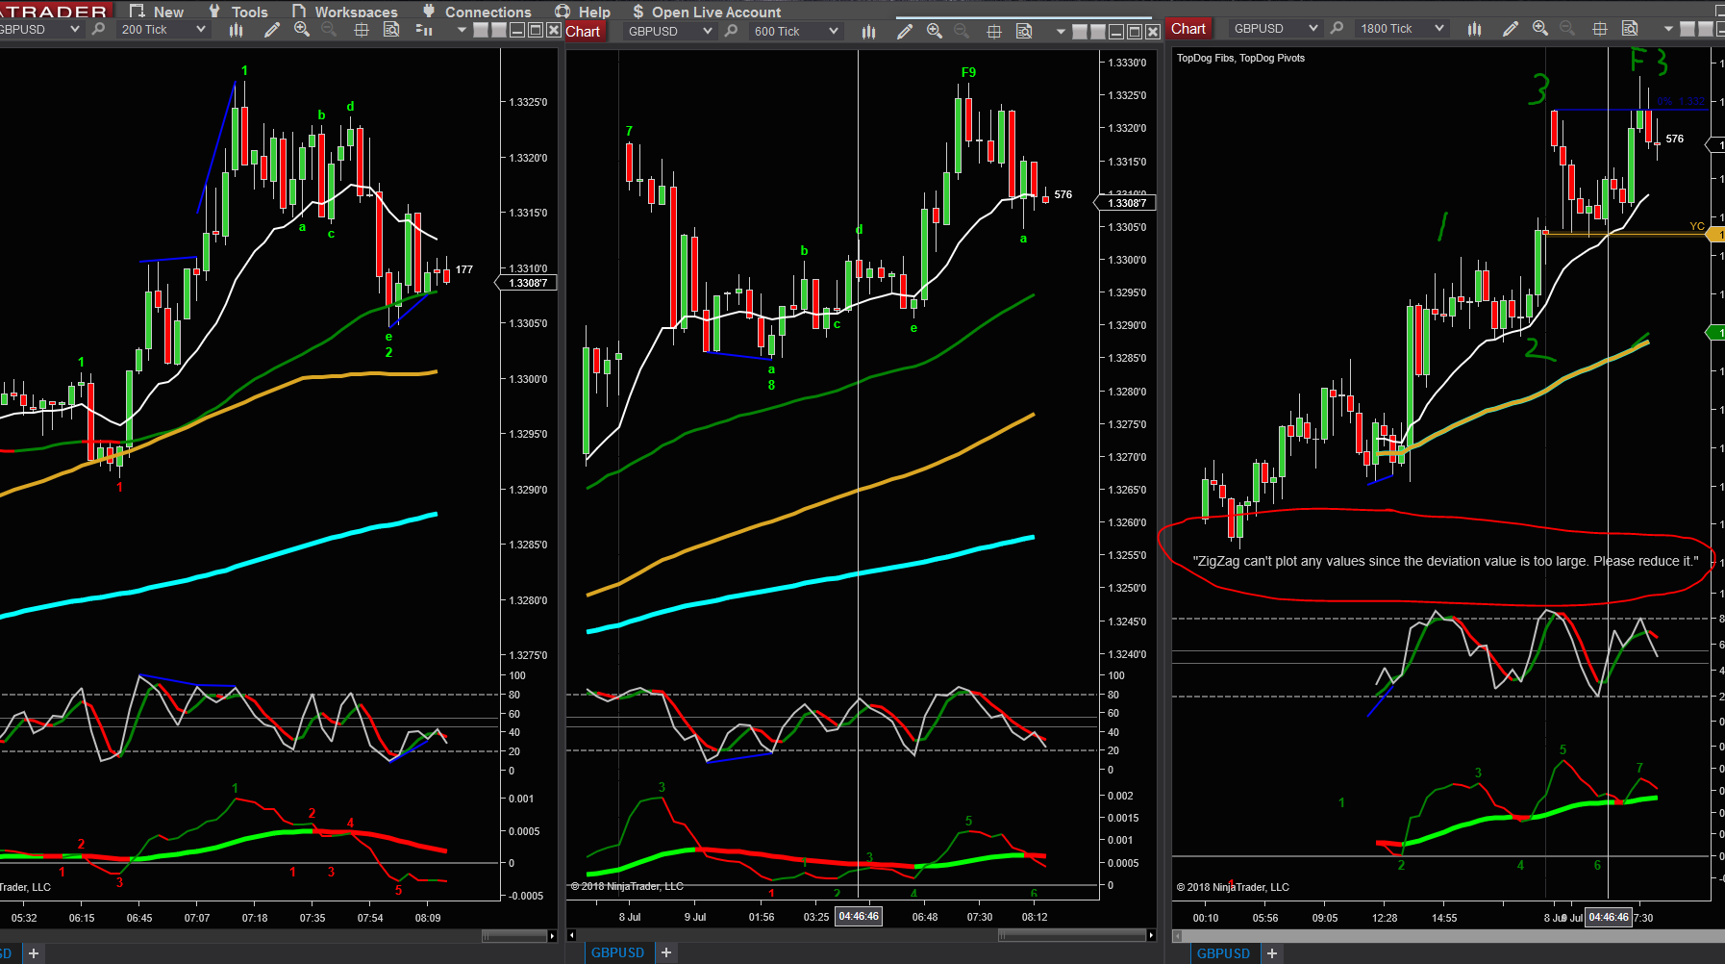Image resolution: width=1725 pixels, height=964 pixels.
Task: Click the 04:46:46 time marker on 1800 Tick chart
Action: [1609, 917]
